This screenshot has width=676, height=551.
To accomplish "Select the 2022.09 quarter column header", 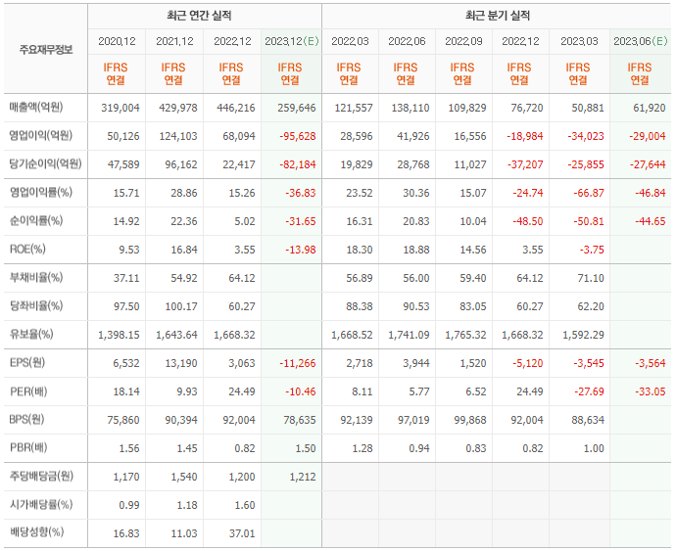I will tap(463, 41).
